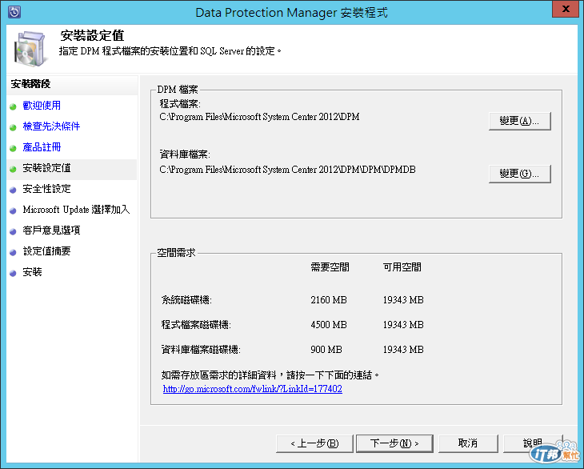This screenshot has height=469, width=584.
Task: Click the 4500 MB program files value
Action: 329,325
